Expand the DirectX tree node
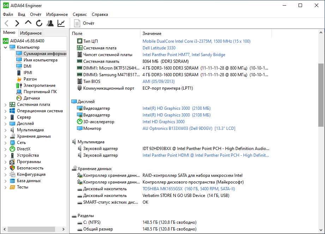Image resolution: width=325 pixels, height=234 pixels. [x=6, y=149]
